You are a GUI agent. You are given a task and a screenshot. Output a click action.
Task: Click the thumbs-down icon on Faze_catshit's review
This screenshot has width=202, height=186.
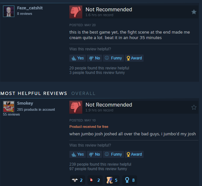click(76, 12)
